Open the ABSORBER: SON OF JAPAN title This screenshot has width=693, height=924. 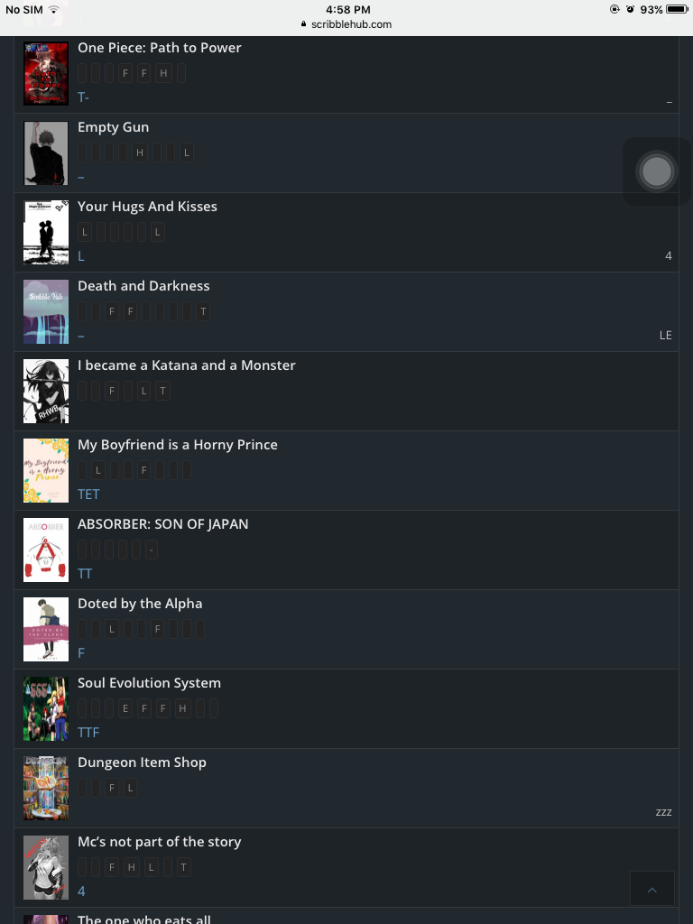tap(162, 524)
